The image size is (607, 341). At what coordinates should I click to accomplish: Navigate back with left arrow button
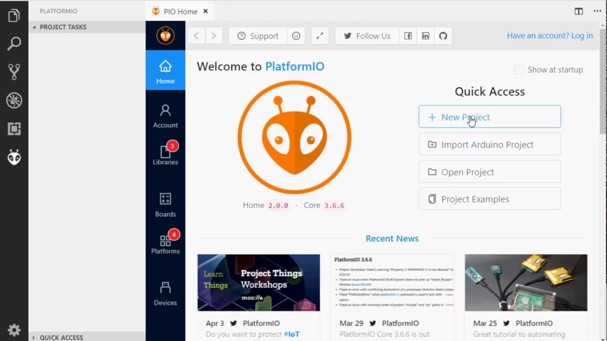196,36
